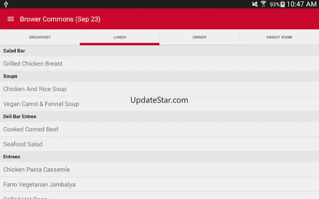Tap the Soups section header

coord(160,76)
